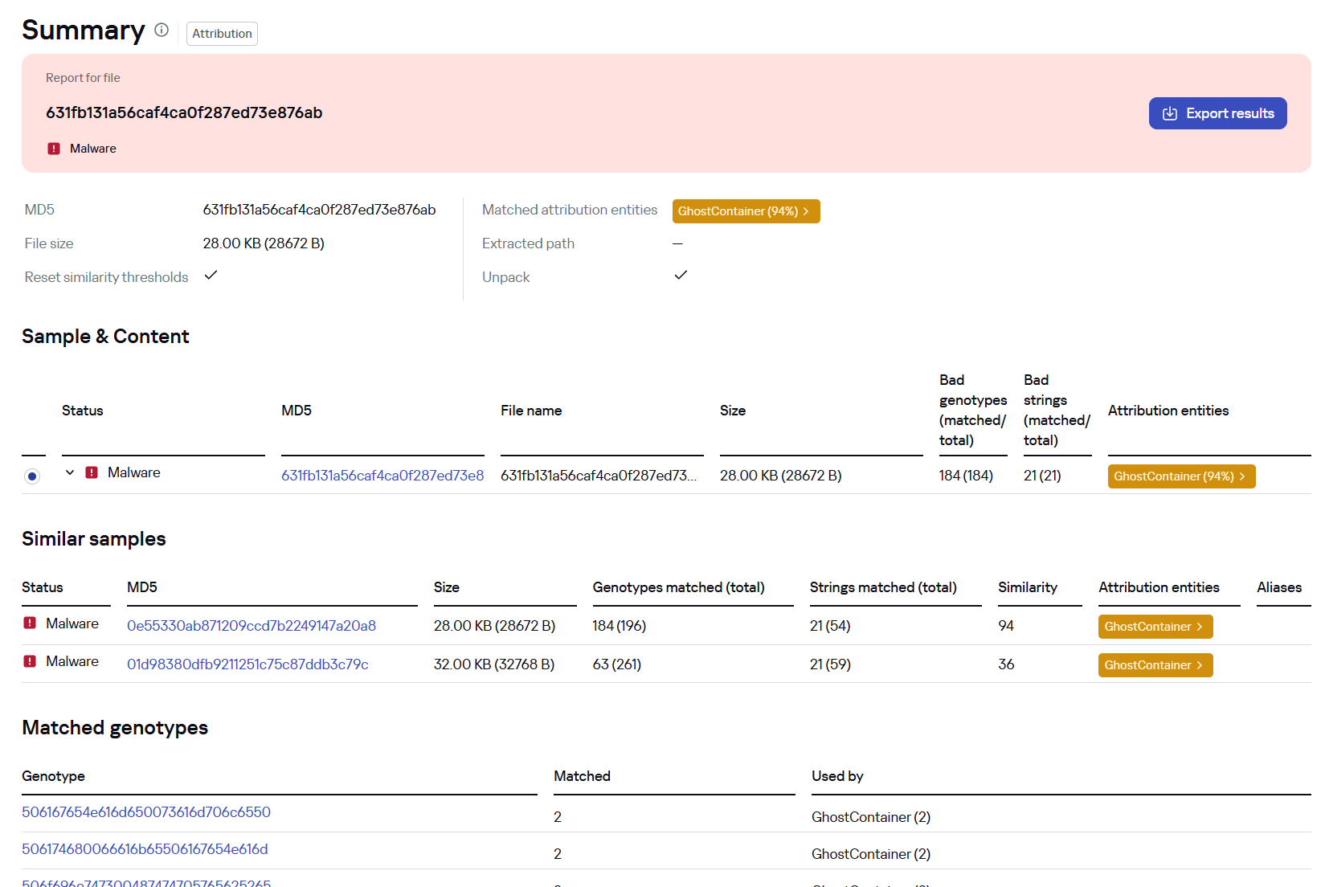1321x887 pixels.
Task: Click the 184 (184) bad genotypes value
Action: pyautogui.click(x=966, y=476)
